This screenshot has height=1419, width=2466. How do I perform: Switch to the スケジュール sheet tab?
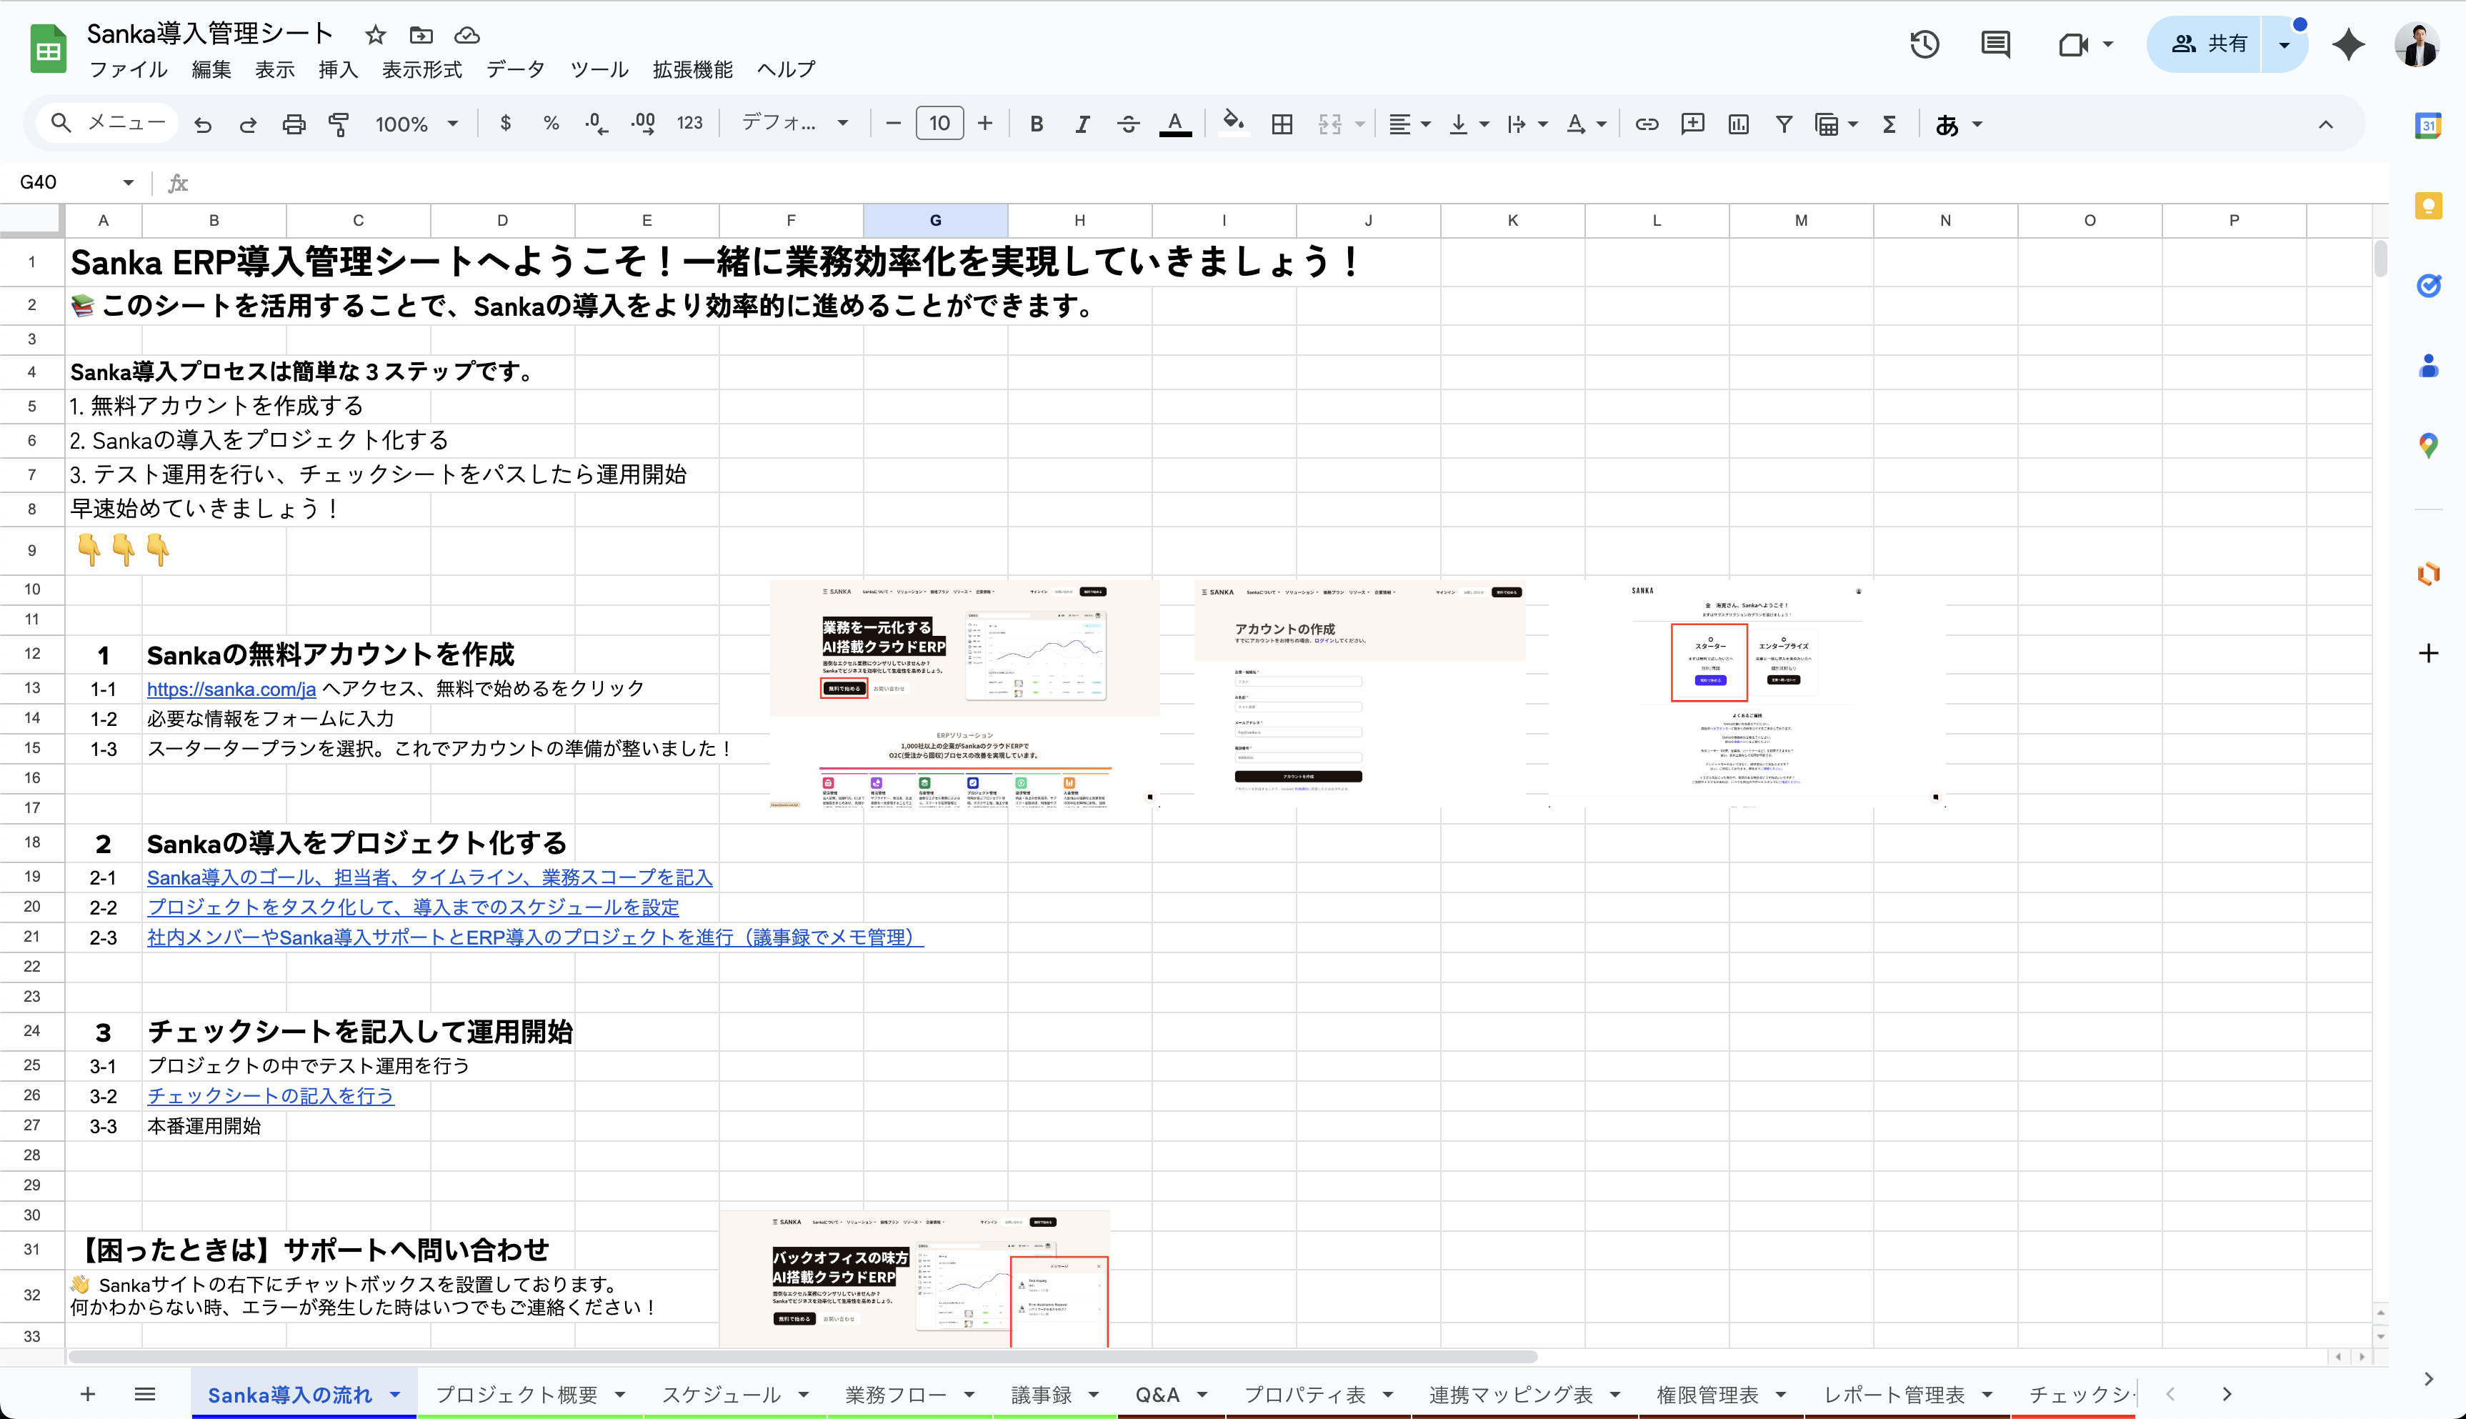pyautogui.click(x=721, y=1395)
